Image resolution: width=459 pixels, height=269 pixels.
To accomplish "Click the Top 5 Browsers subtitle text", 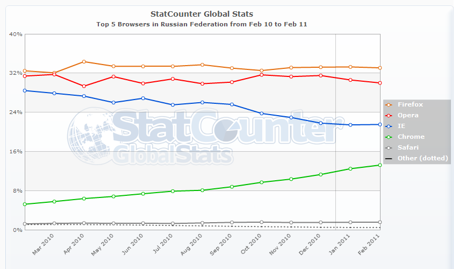I will pos(202,24).
